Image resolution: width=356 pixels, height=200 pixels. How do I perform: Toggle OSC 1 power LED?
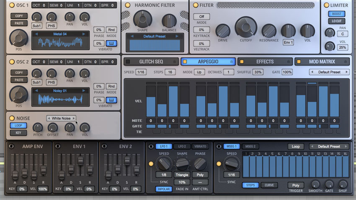click(12, 5)
